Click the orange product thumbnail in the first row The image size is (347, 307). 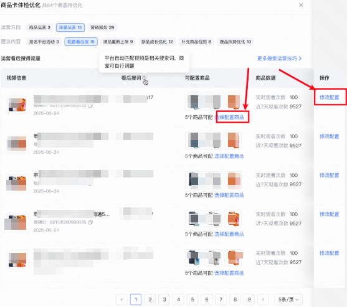coord(233,102)
